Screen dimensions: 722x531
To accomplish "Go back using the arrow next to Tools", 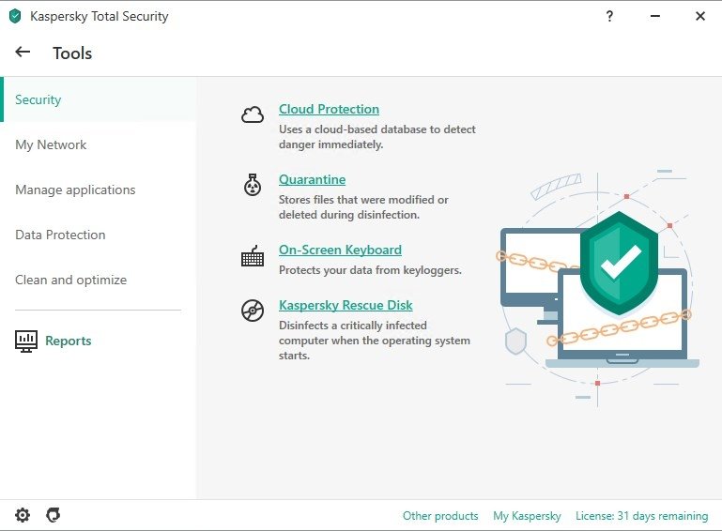I will click(x=23, y=52).
